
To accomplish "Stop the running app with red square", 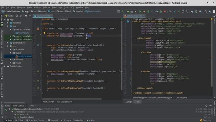I will click(165, 12).
